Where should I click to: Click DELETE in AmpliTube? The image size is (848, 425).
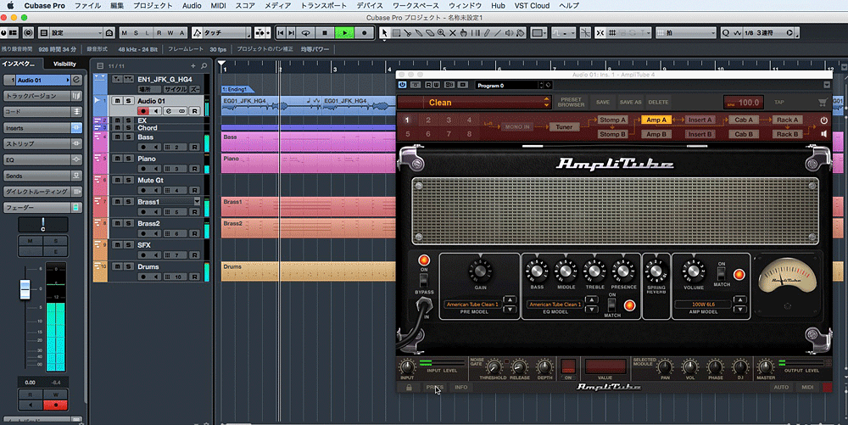(658, 102)
